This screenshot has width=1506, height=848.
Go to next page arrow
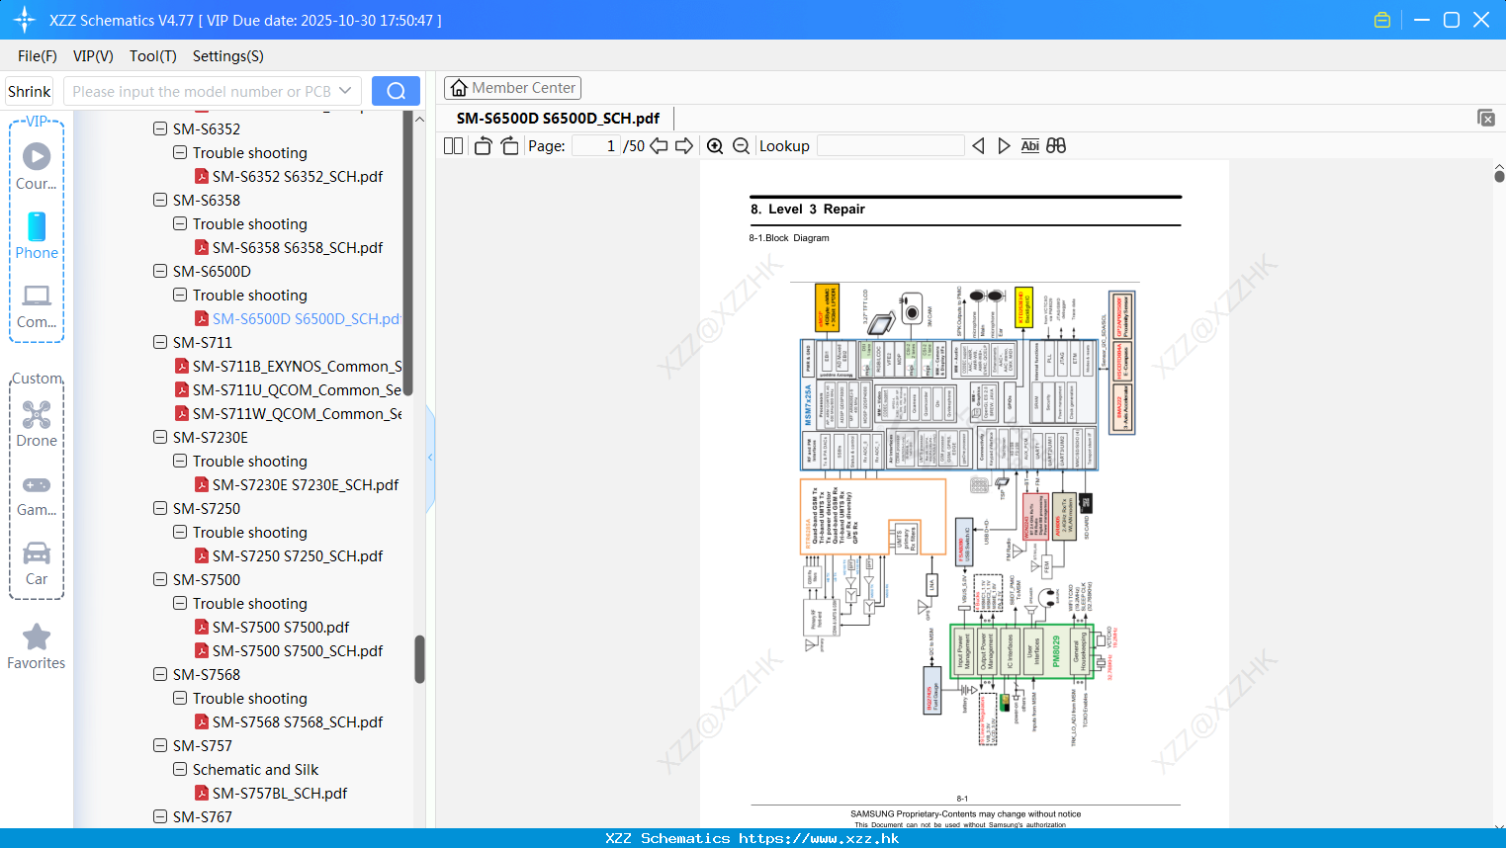(684, 145)
